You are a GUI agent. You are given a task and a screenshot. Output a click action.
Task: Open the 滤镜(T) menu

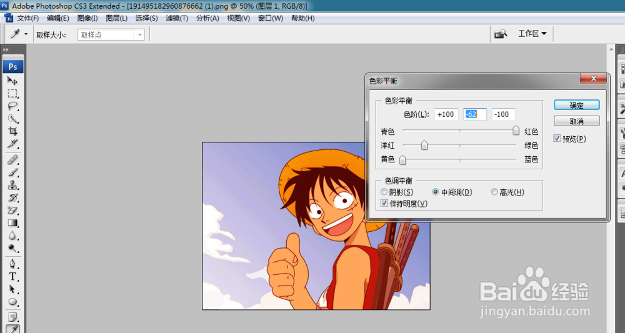coord(177,18)
